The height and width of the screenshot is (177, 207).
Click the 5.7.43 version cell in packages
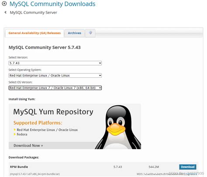(x=117, y=167)
